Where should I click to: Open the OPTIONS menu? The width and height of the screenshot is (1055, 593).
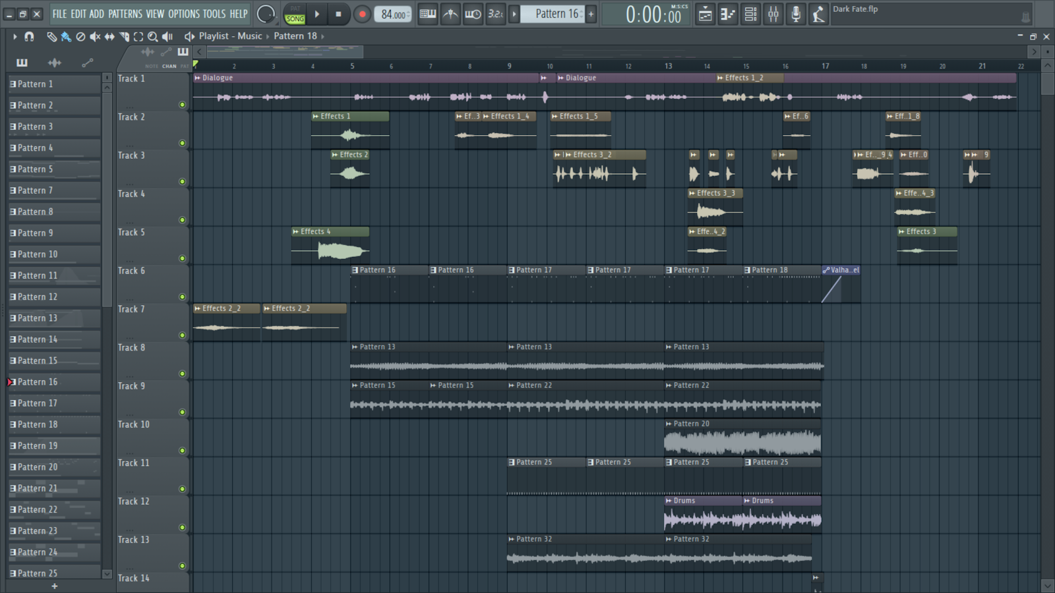coord(184,14)
